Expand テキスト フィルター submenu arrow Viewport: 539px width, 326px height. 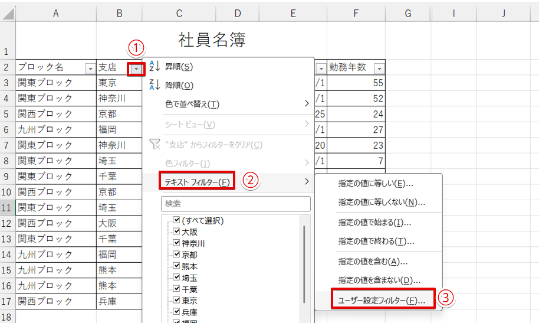(x=307, y=181)
